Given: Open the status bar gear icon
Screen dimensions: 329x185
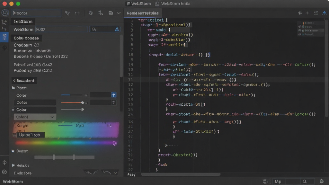Looking at the screenshot, I should (x=321, y=181).
